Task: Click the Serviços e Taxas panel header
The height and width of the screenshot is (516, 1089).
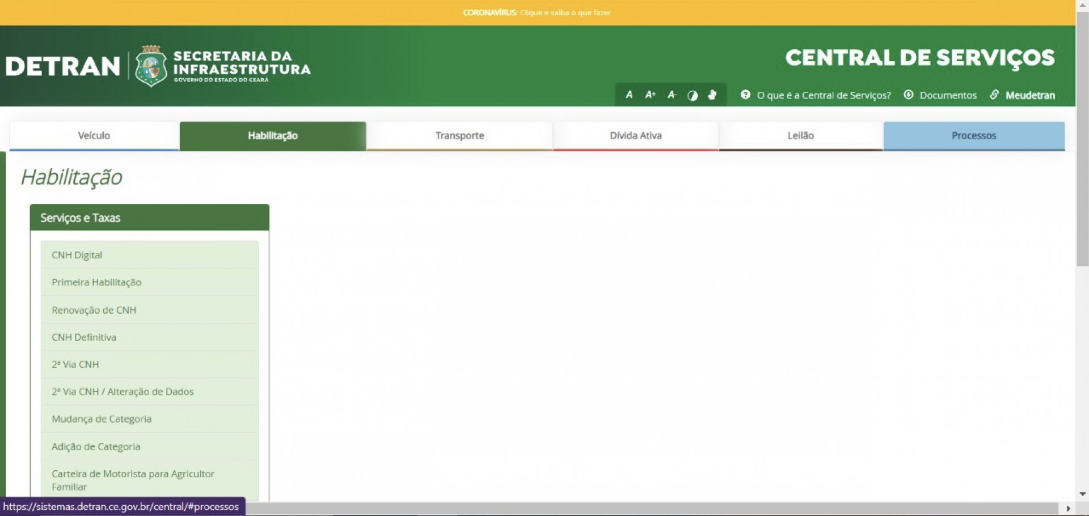Action: tap(149, 218)
